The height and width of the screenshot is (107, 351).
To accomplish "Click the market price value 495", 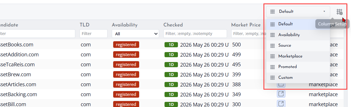I will coord(237,65).
